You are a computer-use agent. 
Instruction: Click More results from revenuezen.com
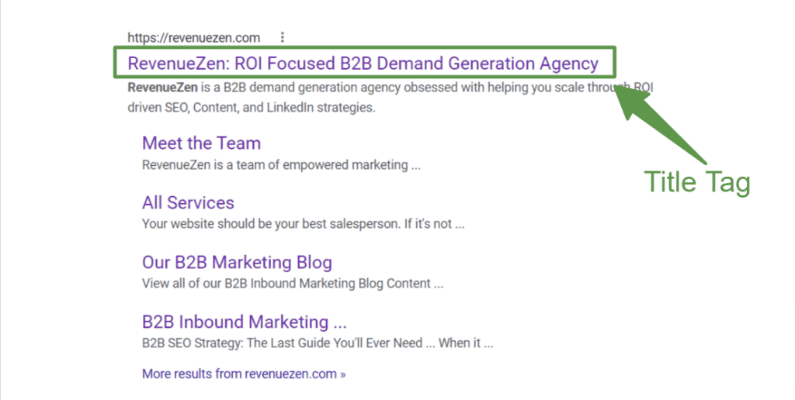pyautogui.click(x=239, y=374)
